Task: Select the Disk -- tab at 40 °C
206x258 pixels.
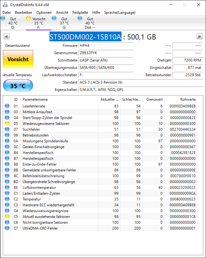Action: 90,23
